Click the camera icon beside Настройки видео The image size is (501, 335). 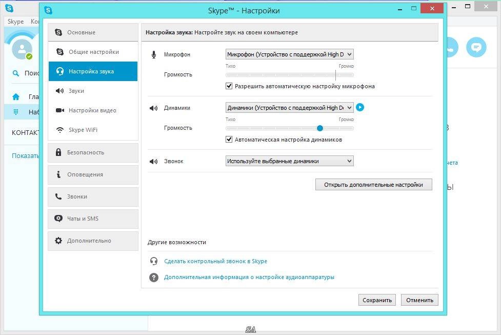60,110
